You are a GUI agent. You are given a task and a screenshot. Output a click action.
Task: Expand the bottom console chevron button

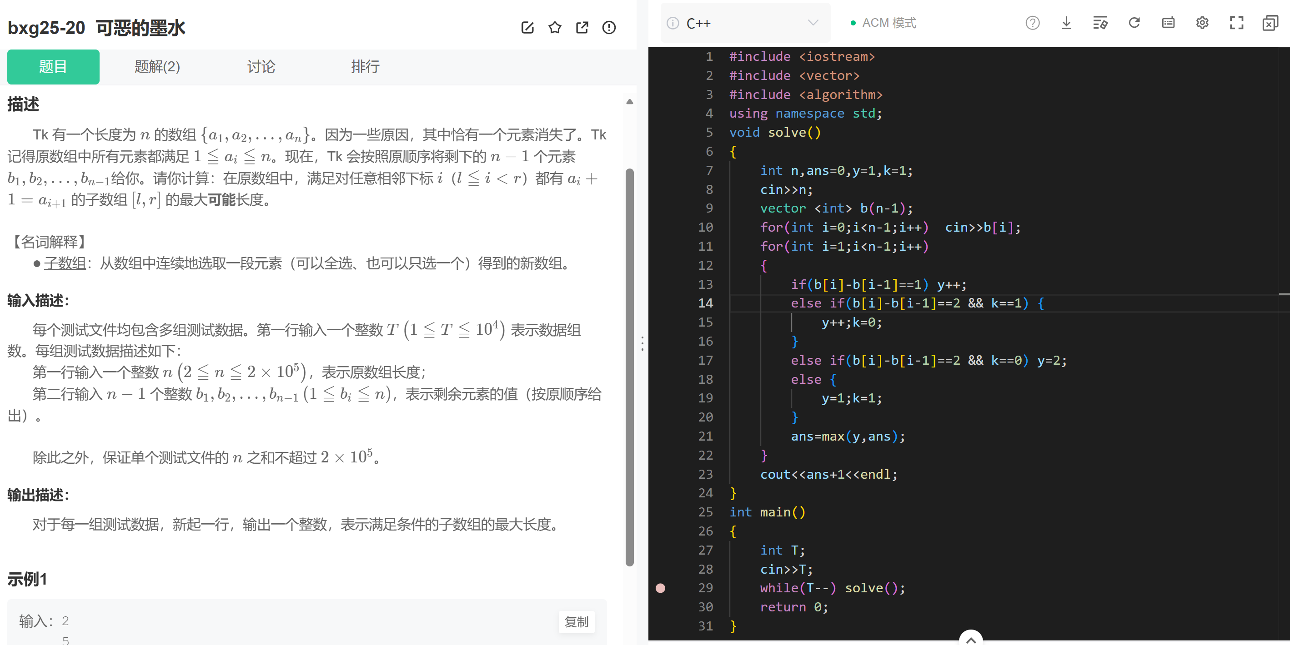coord(970,639)
